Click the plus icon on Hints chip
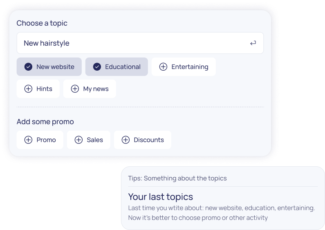Image resolution: width=325 pixels, height=230 pixels. (x=28, y=89)
